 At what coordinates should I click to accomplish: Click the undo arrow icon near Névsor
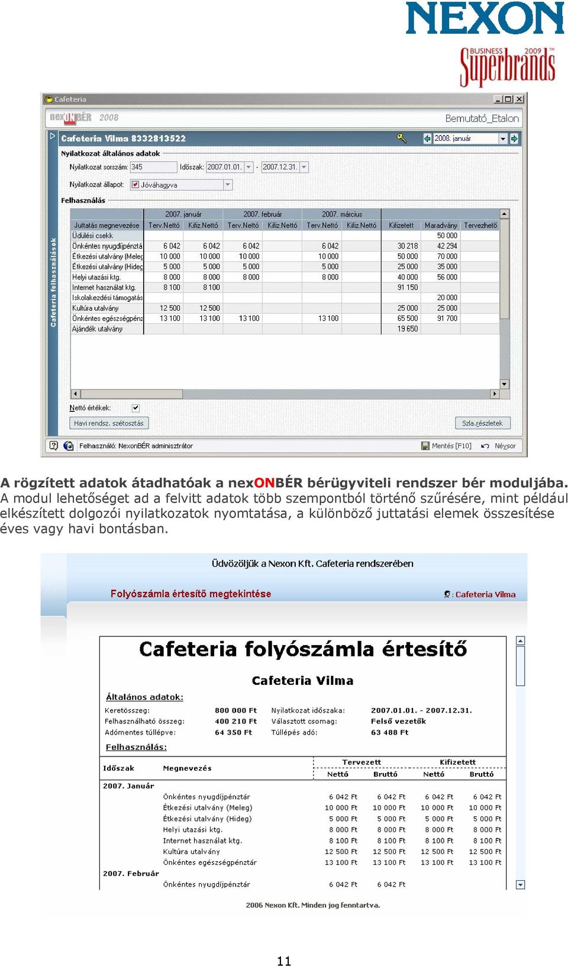coord(485,446)
